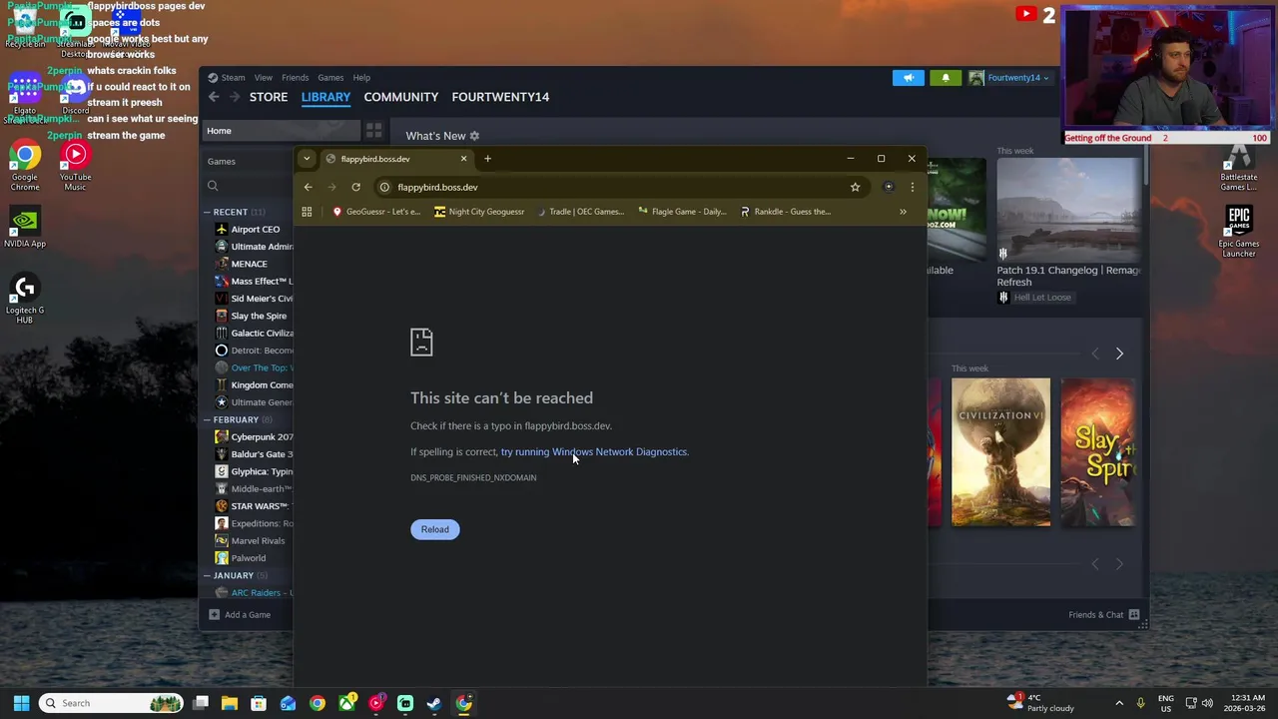Open the Patch 19.1 Changelog news thumbnail
This screenshot has height=719, width=1278.
(1068, 209)
